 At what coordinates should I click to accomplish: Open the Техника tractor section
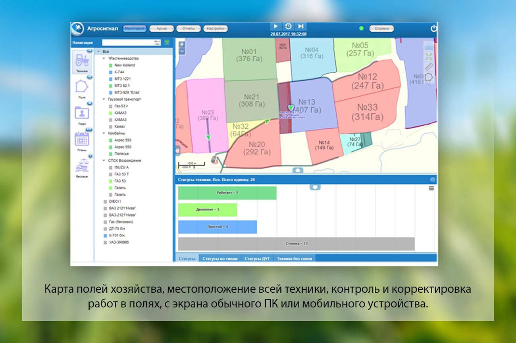coord(82,61)
